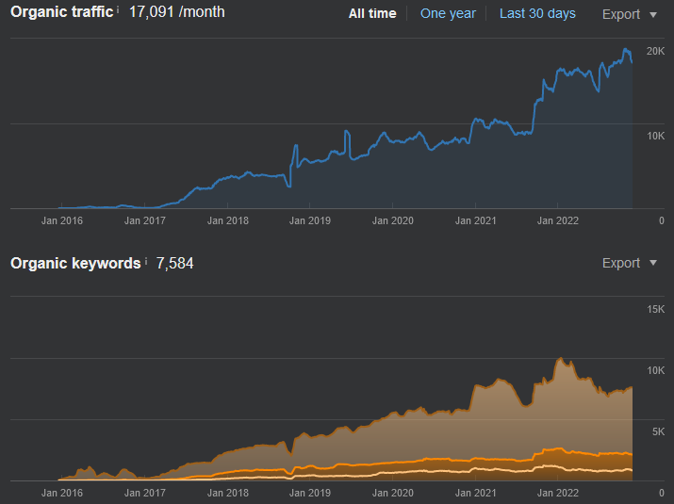
Task: Click Jan 2020 label on keywords chart
Action: [392, 493]
